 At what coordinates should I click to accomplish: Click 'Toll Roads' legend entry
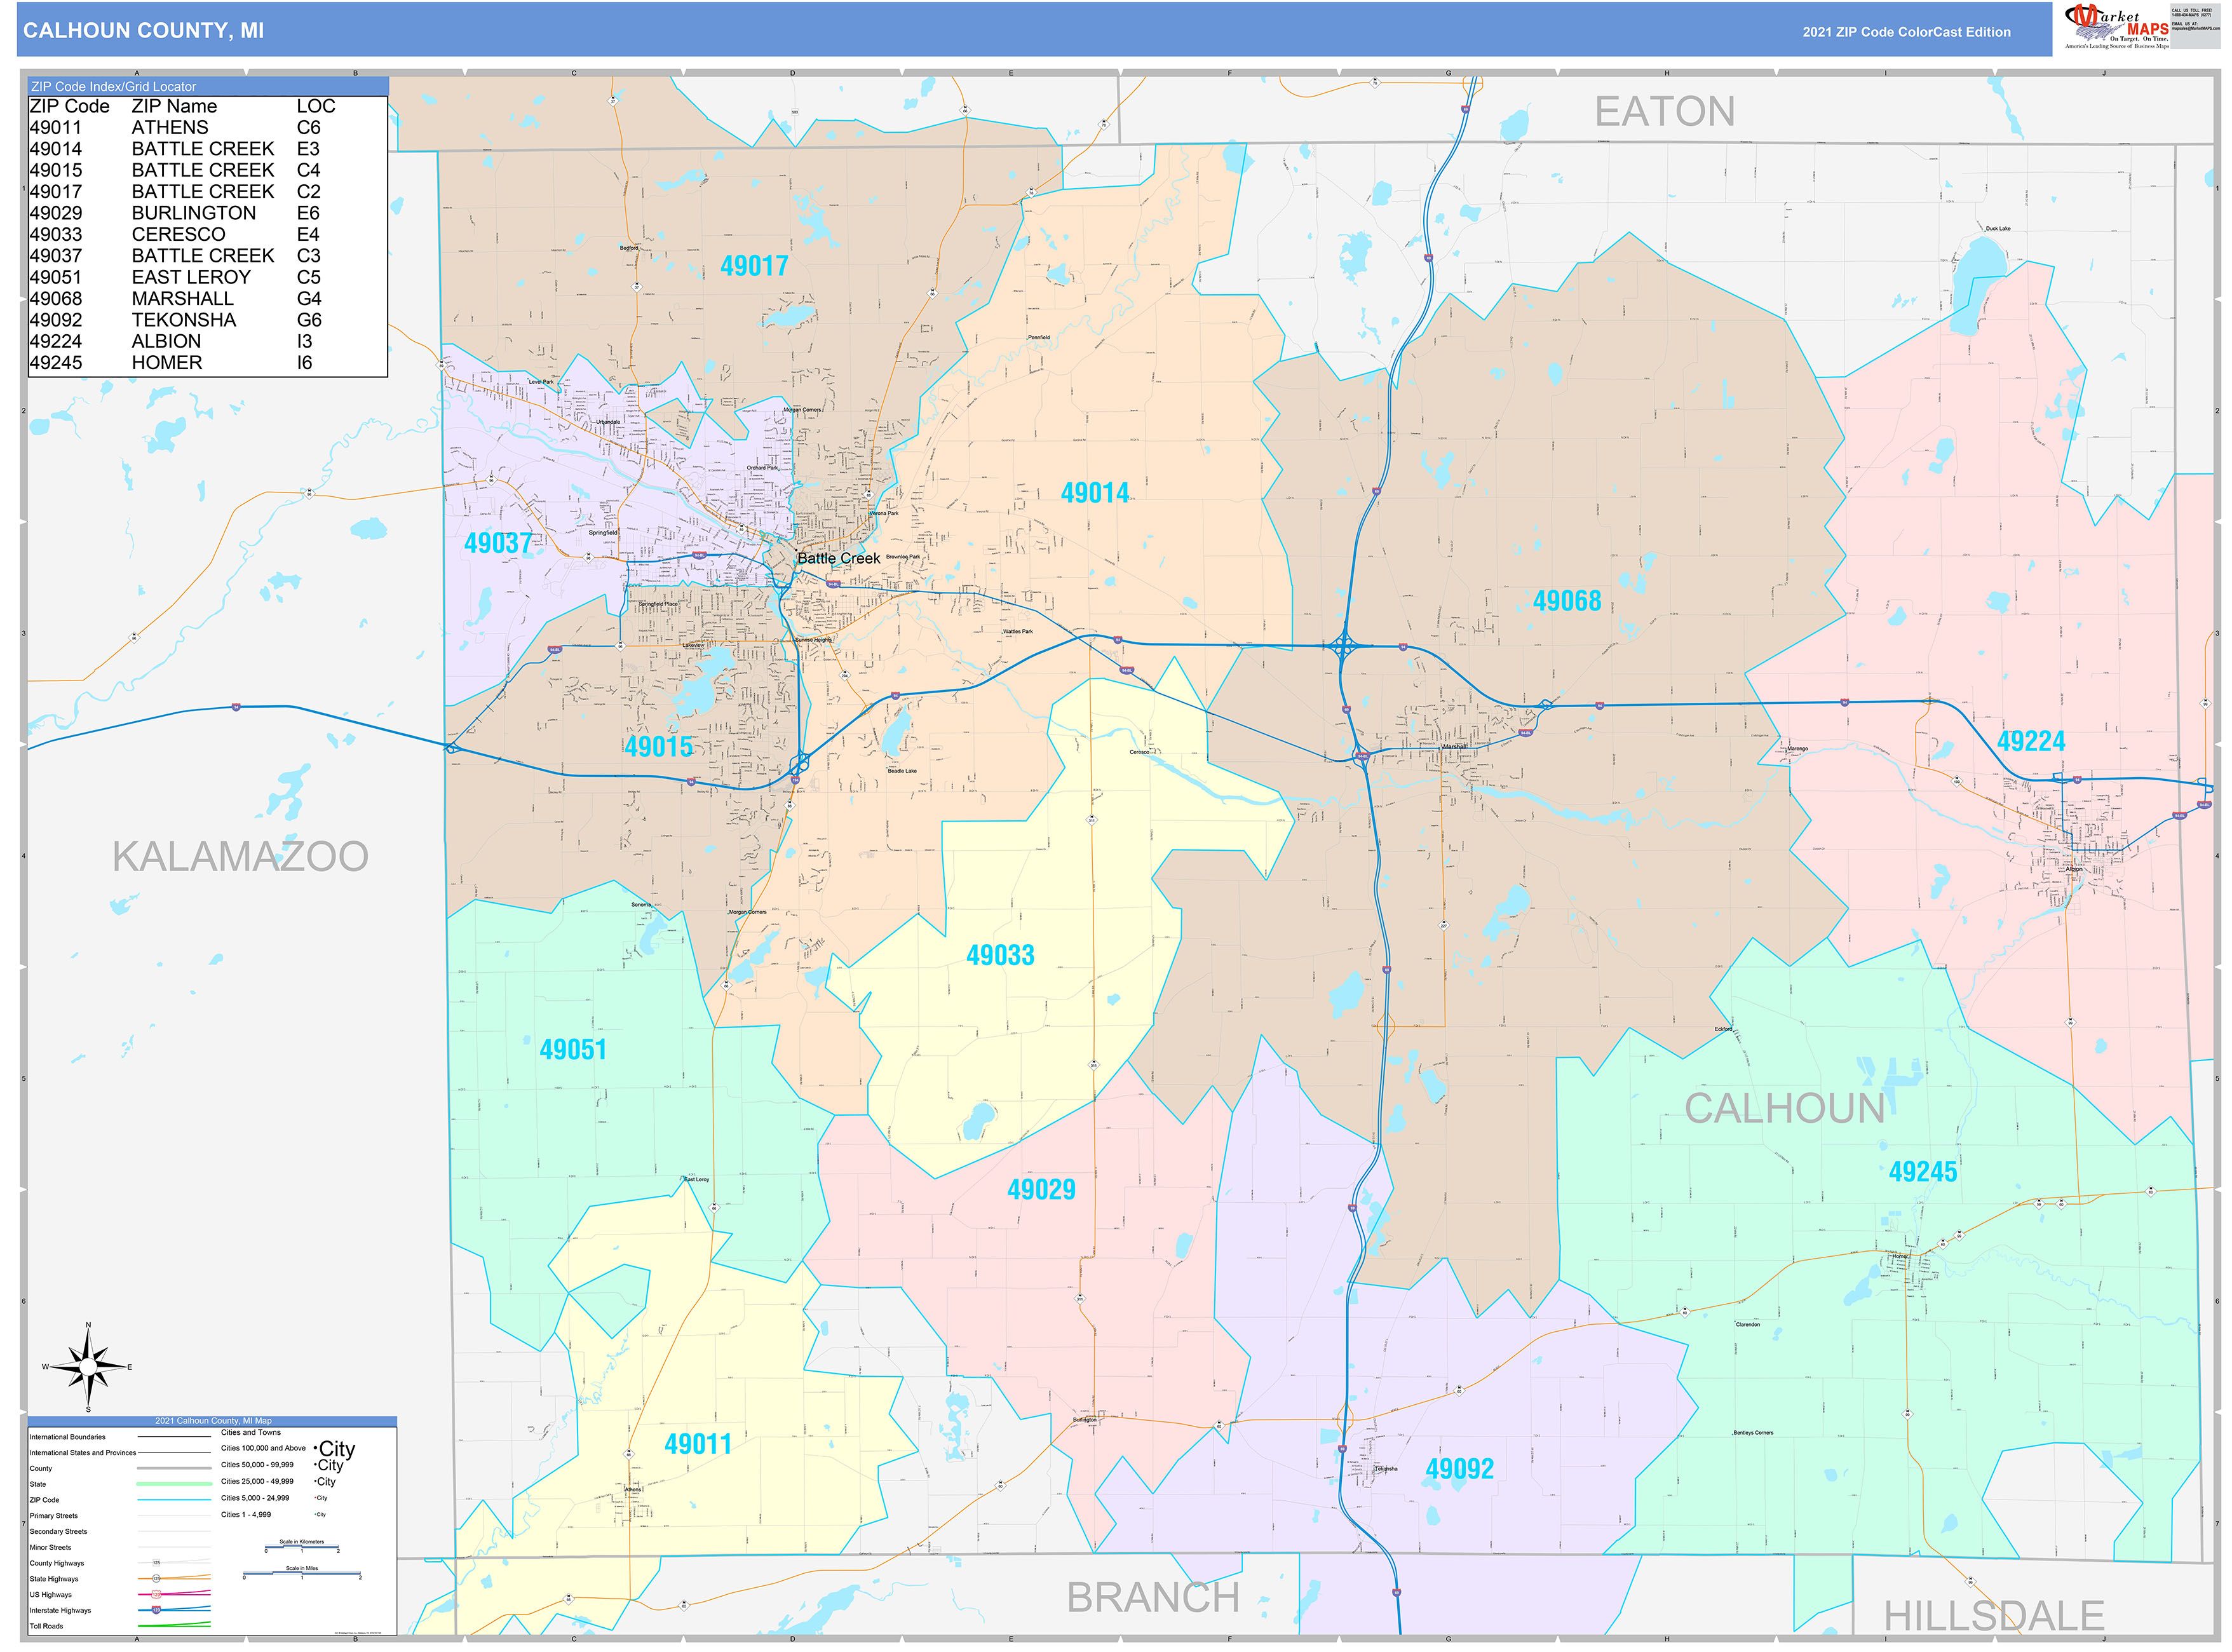pos(46,1627)
